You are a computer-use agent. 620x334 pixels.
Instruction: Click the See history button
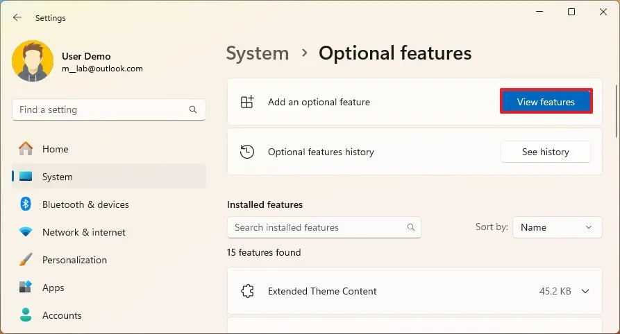click(x=546, y=152)
